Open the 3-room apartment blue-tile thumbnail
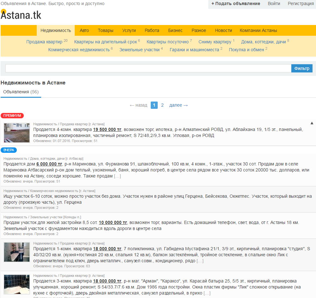 click(x=17, y=284)
